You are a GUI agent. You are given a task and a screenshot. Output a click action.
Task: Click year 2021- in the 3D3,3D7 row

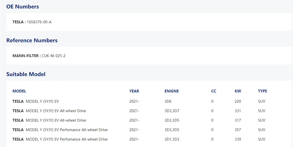(134, 111)
